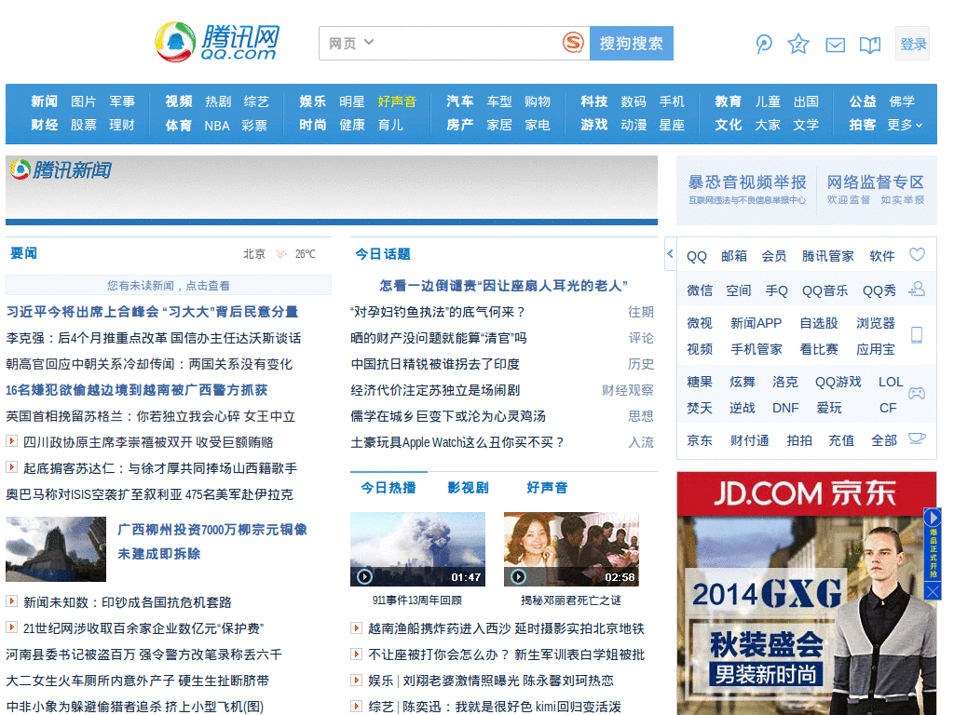The height and width of the screenshot is (715, 954).
Task: Open 新闻APP in services panel
Action: pos(756,323)
